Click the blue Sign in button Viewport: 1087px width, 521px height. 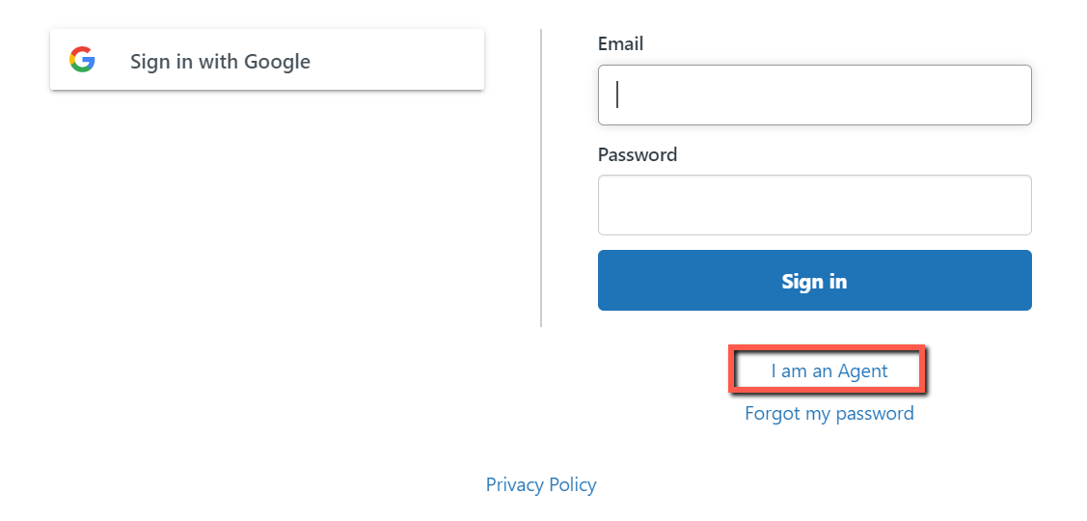(x=815, y=280)
